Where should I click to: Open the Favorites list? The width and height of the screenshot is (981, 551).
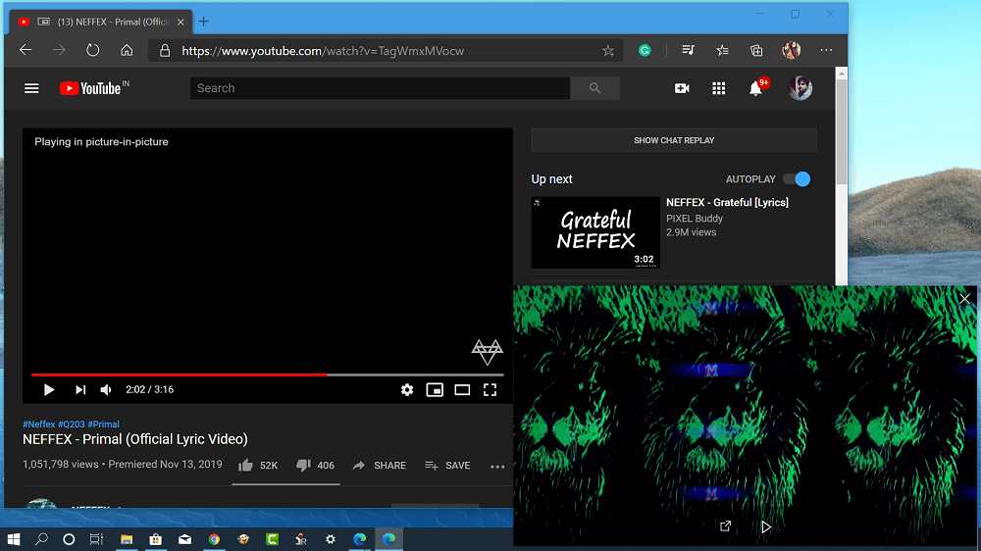(x=723, y=50)
